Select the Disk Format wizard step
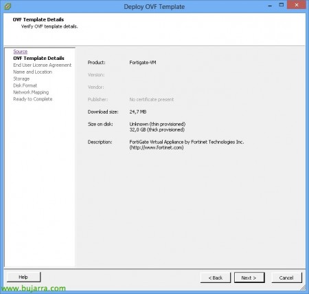This screenshot has height=294, width=309. click(x=25, y=85)
